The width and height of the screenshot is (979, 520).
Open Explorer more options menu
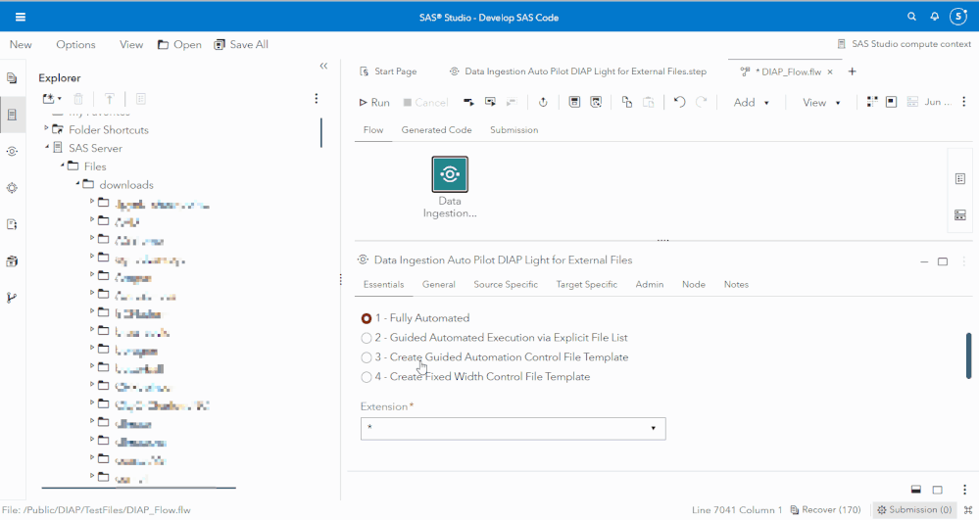tap(316, 99)
